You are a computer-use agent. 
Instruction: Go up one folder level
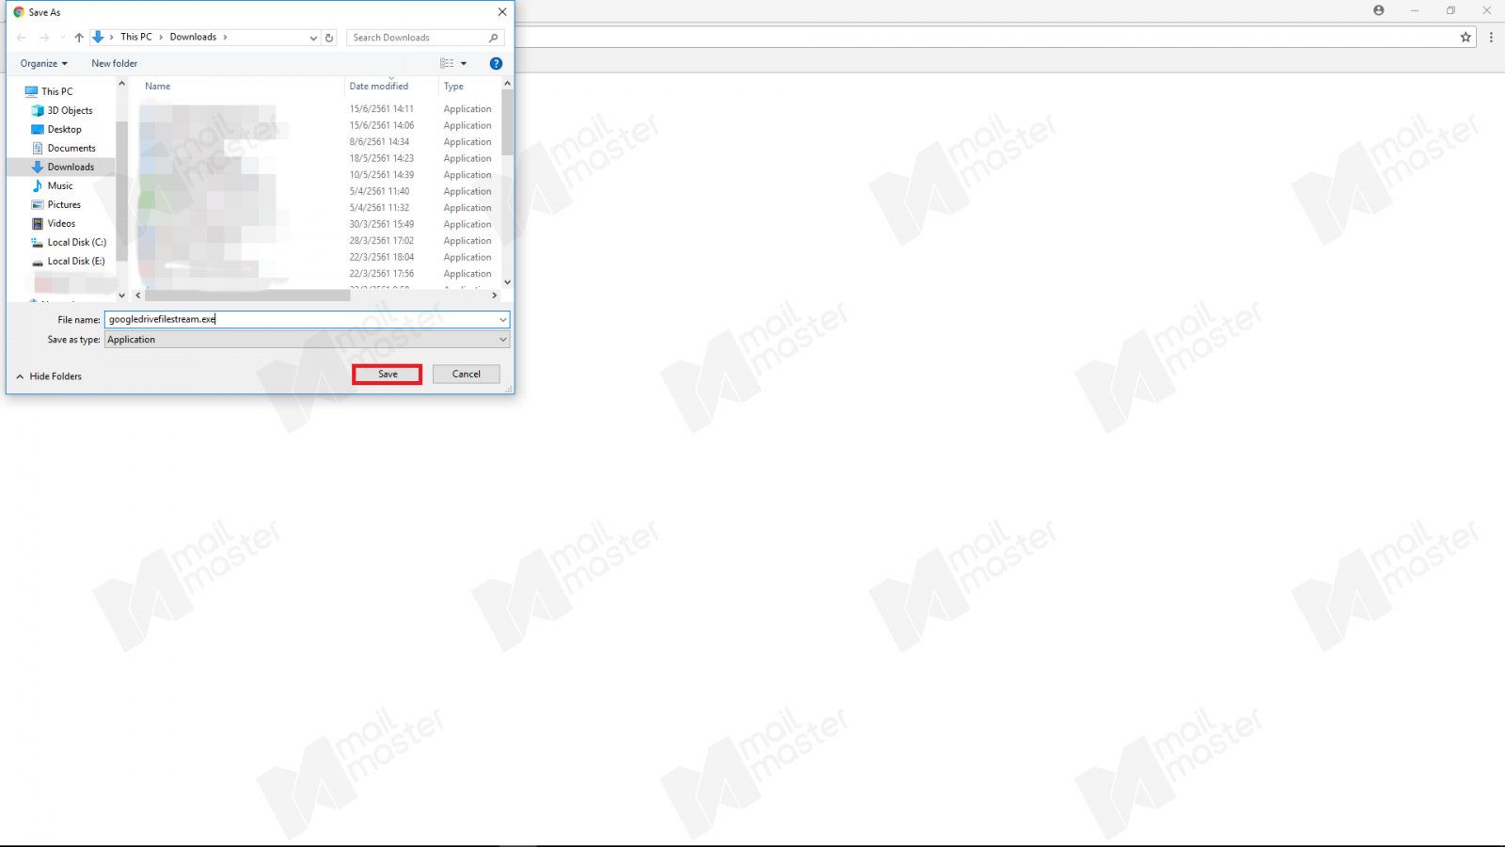coord(79,38)
